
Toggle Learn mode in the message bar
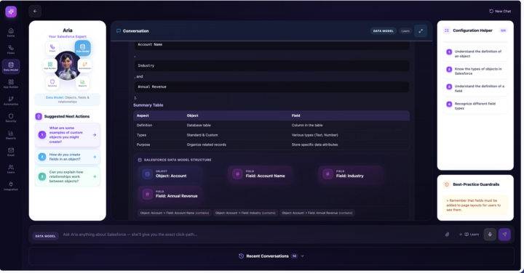(469, 235)
